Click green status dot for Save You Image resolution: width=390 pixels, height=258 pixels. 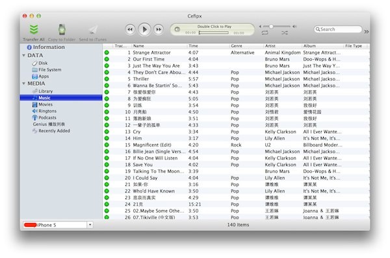[107, 165]
